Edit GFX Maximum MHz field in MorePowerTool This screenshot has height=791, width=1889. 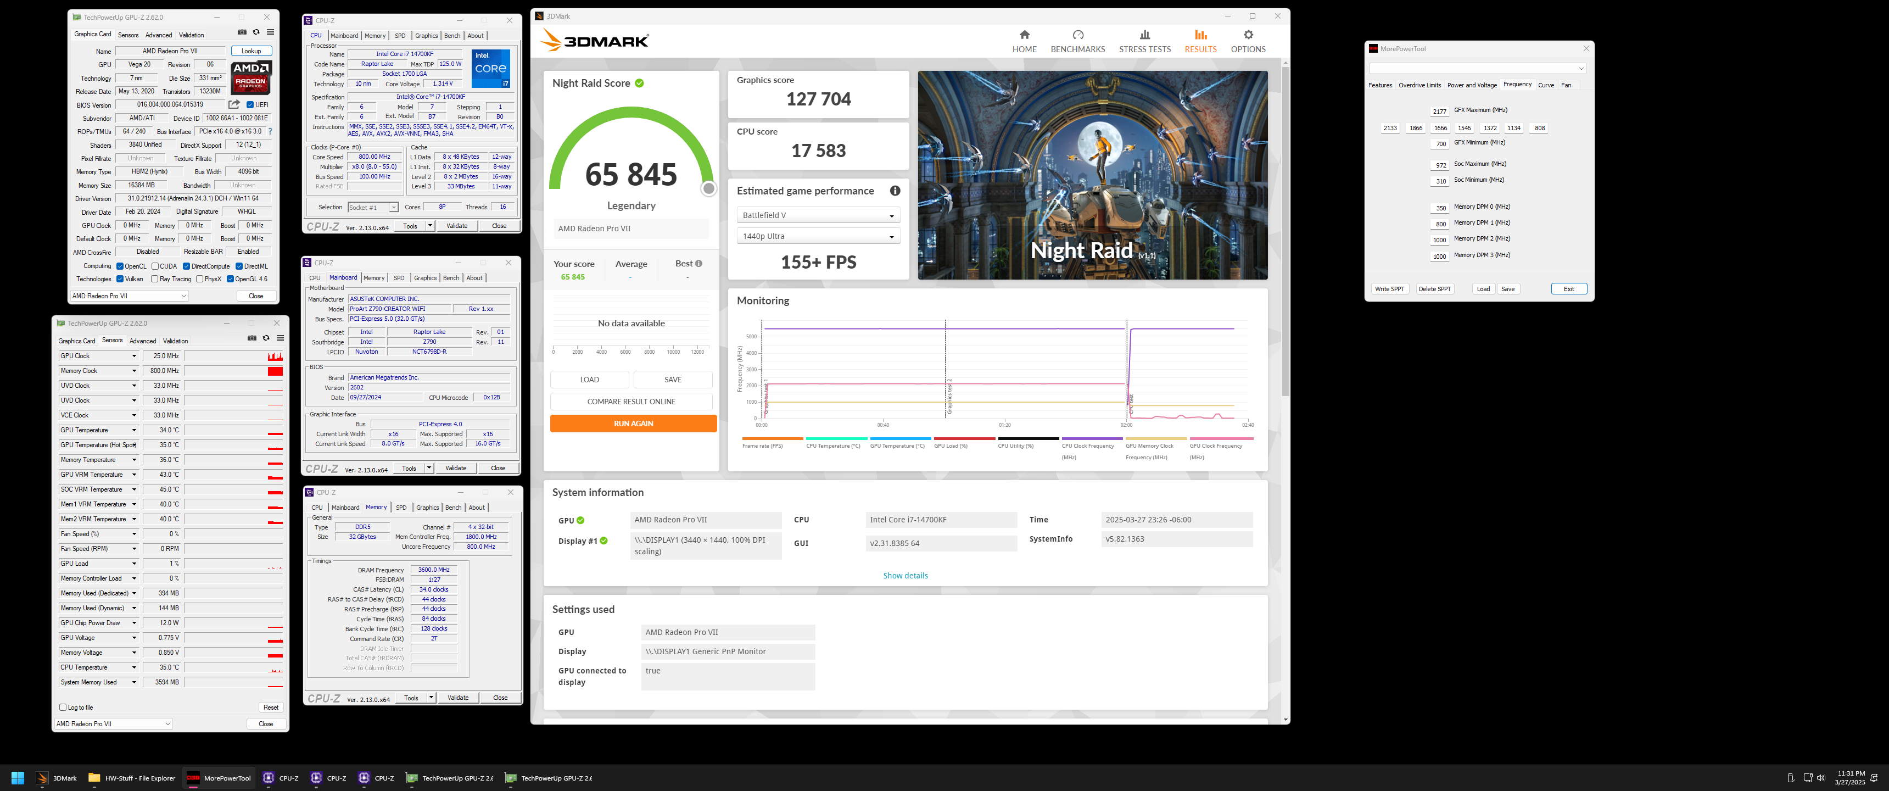(1440, 112)
